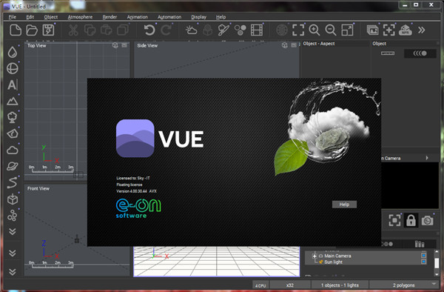This screenshot has height=292, width=444.
Task: Create a new scene with New File icon
Action: click(x=16, y=30)
